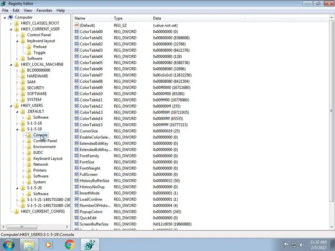
Task: Click the Data column header
Action: tap(198, 18)
